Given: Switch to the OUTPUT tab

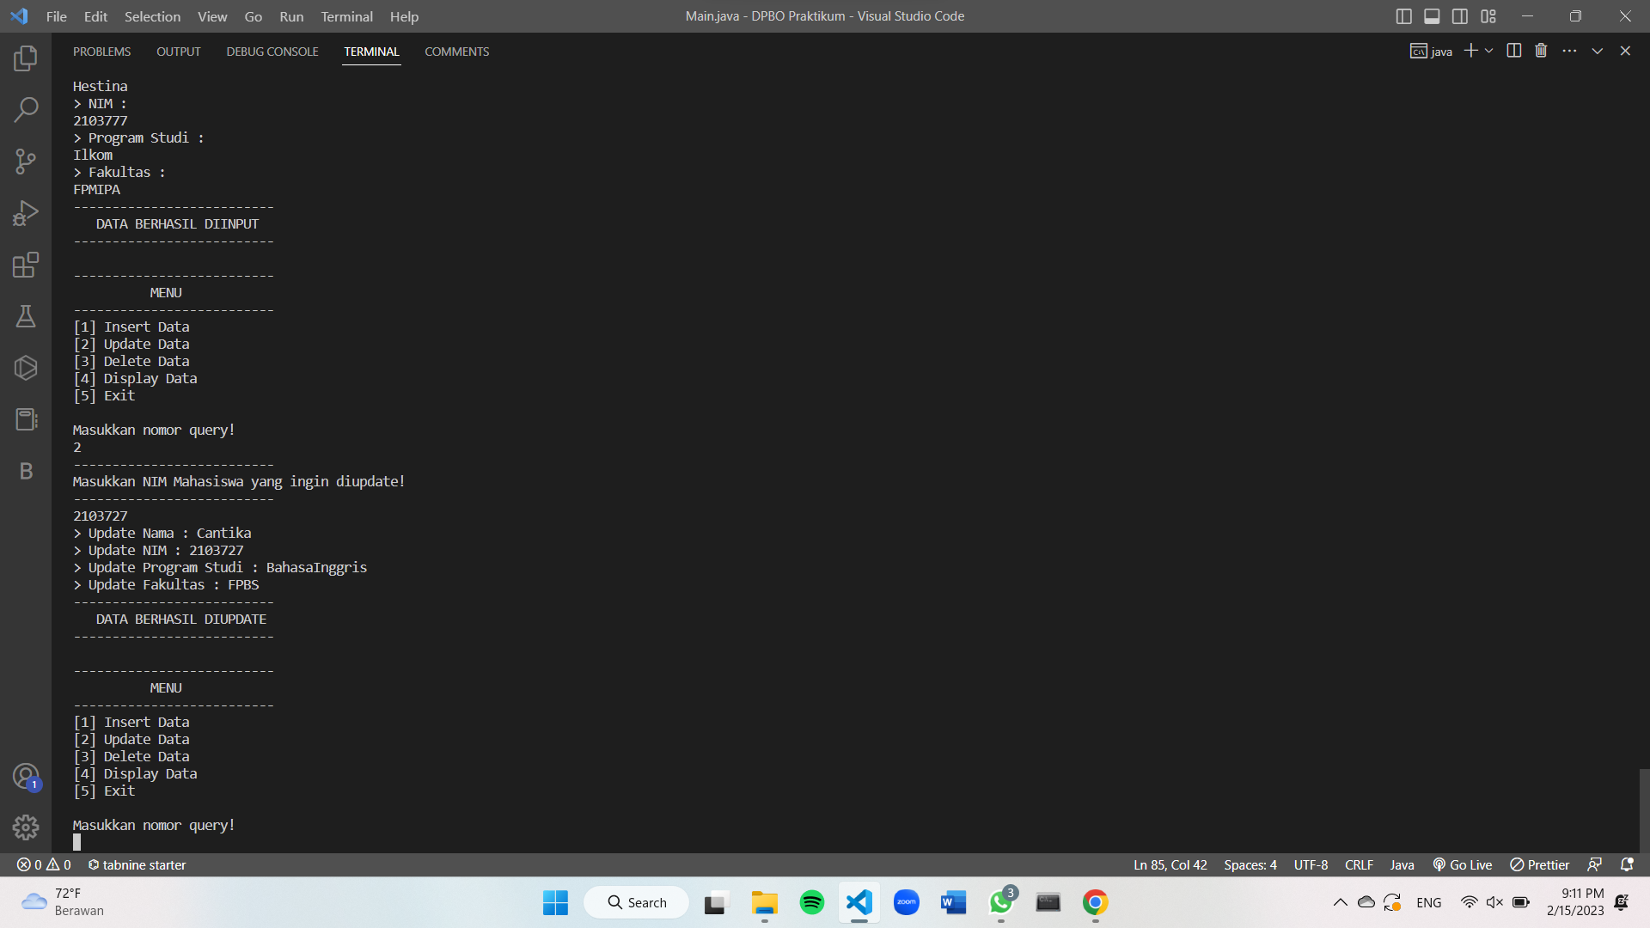Looking at the screenshot, I should (x=179, y=52).
